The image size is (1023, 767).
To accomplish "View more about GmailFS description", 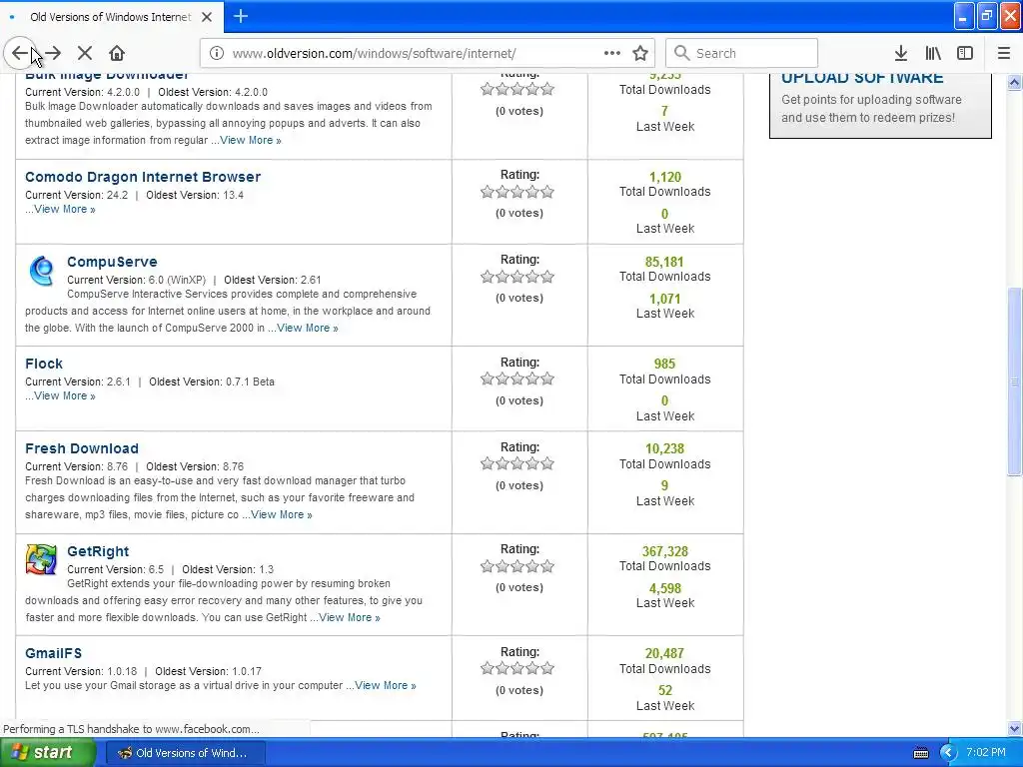I will tap(385, 685).
